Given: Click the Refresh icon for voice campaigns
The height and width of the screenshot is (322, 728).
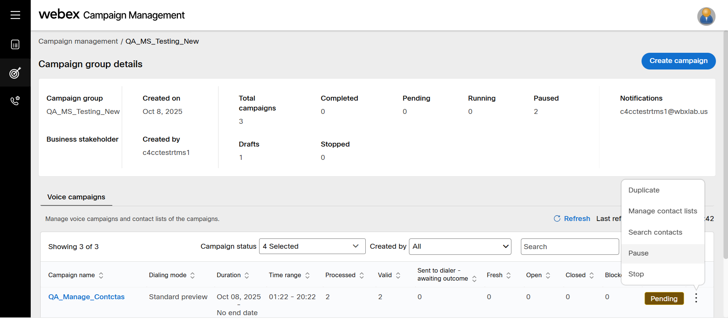Looking at the screenshot, I should (557, 218).
